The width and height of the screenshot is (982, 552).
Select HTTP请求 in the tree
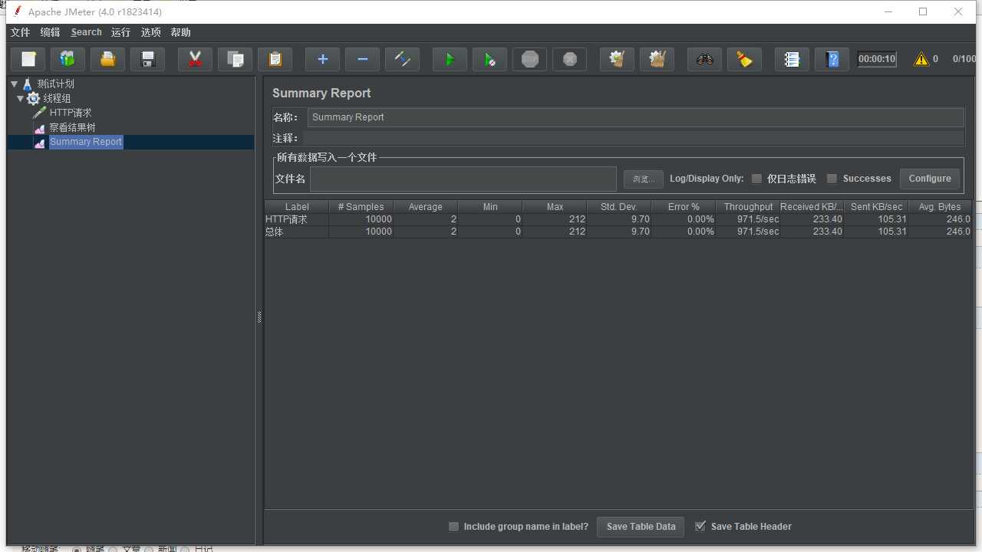tap(71, 113)
